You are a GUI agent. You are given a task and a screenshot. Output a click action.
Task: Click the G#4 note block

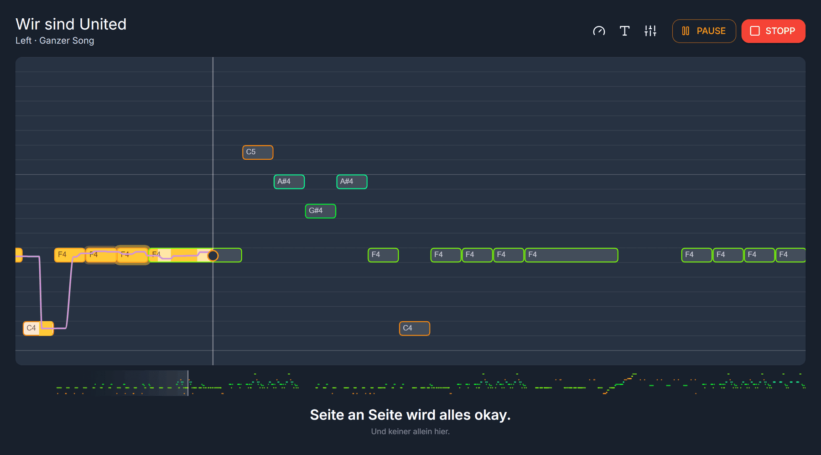[x=320, y=211]
